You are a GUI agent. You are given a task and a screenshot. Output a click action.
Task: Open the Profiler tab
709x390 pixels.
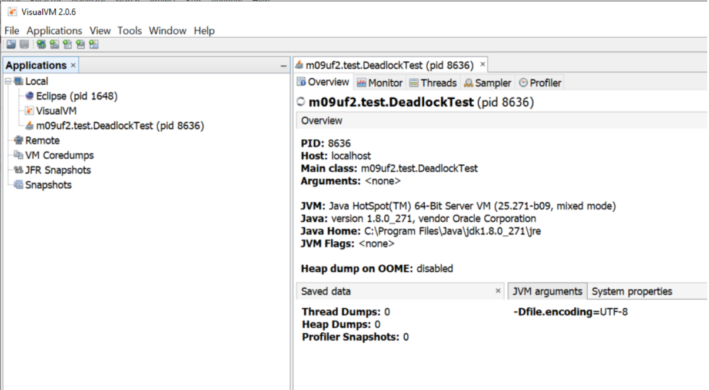(x=540, y=83)
